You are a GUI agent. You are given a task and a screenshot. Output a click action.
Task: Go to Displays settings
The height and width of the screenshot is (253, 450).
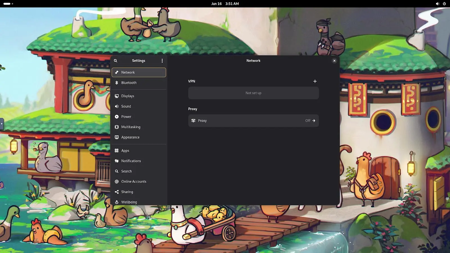139,96
